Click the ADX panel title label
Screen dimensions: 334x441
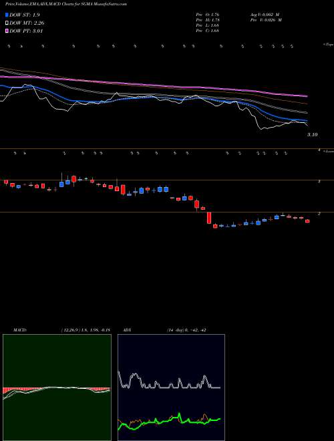point(128,330)
